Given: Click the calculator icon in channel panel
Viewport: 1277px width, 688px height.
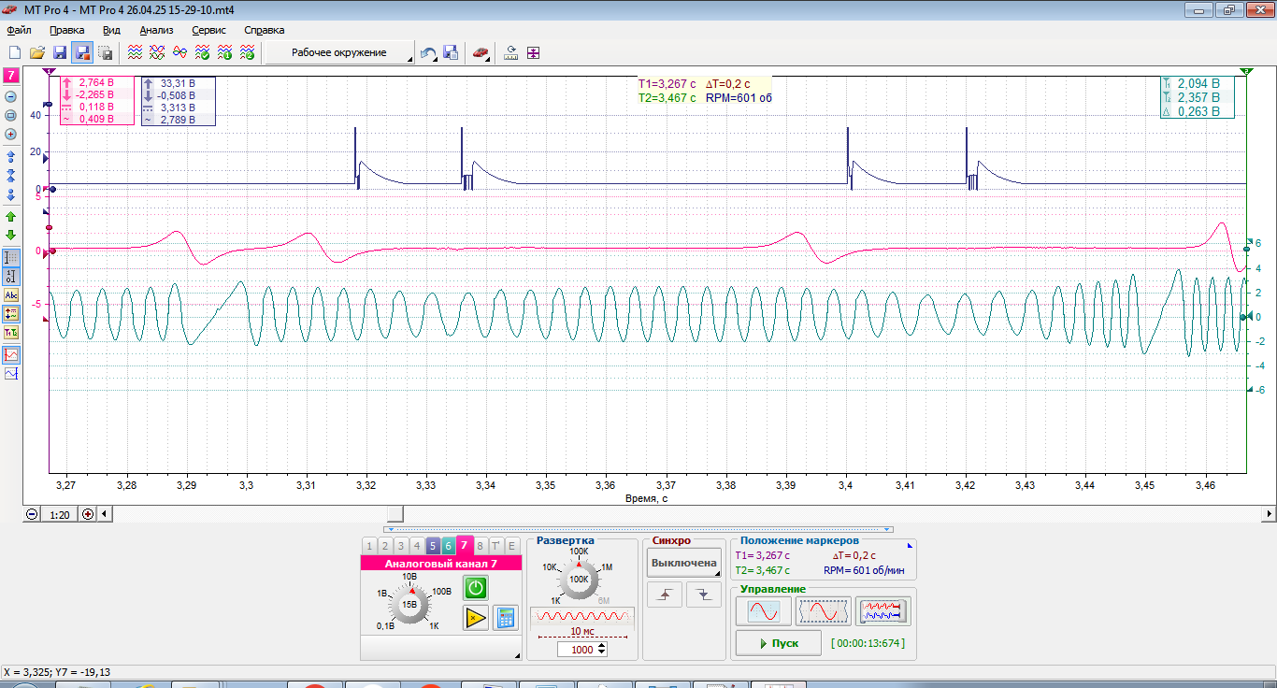Looking at the screenshot, I should [506, 617].
